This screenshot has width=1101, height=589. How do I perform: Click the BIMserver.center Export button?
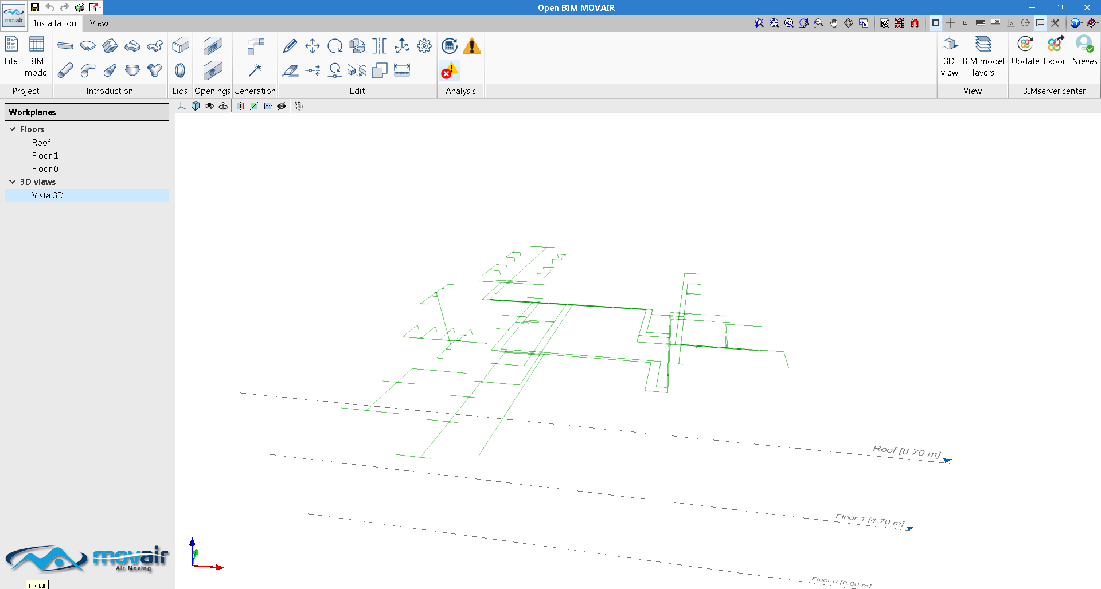[1056, 52]
